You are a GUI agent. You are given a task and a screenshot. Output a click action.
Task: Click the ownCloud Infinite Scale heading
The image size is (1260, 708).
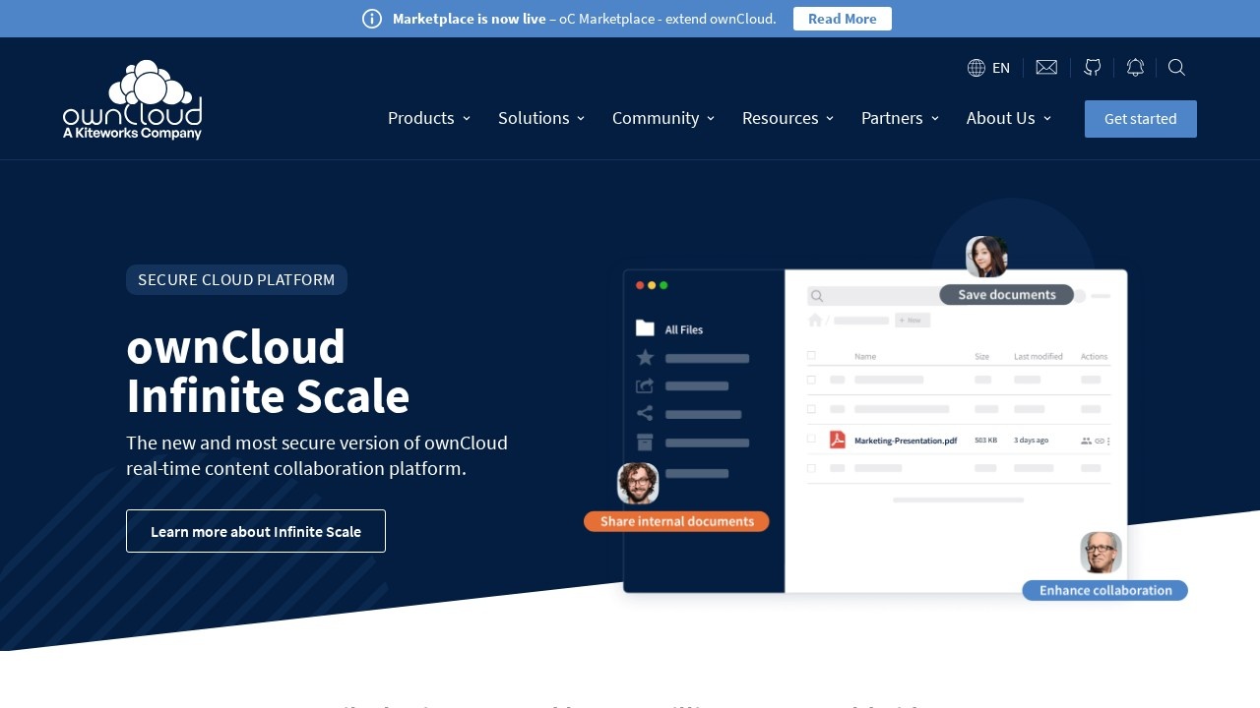coord(268,372)
